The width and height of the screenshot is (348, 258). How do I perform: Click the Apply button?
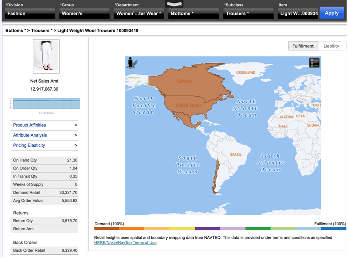pos(332,13)
